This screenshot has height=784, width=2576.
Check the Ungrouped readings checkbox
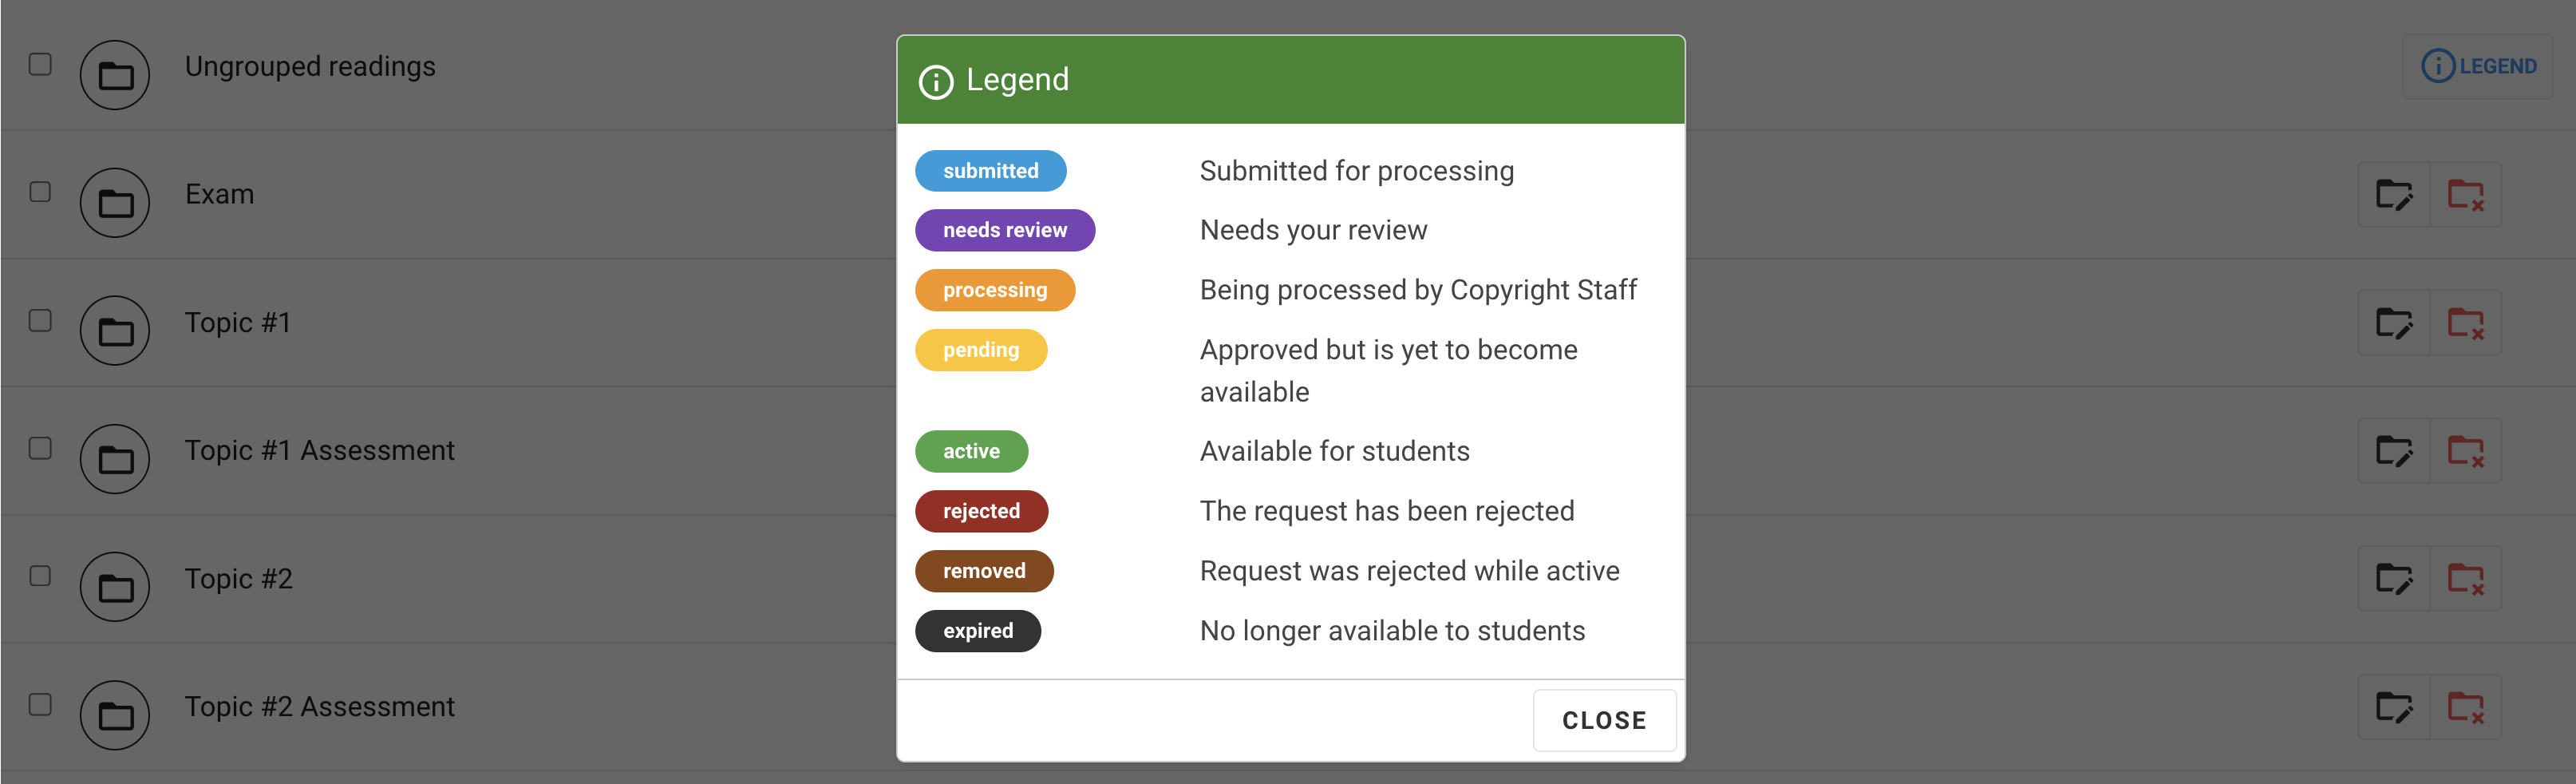click(x=40, y=64)
